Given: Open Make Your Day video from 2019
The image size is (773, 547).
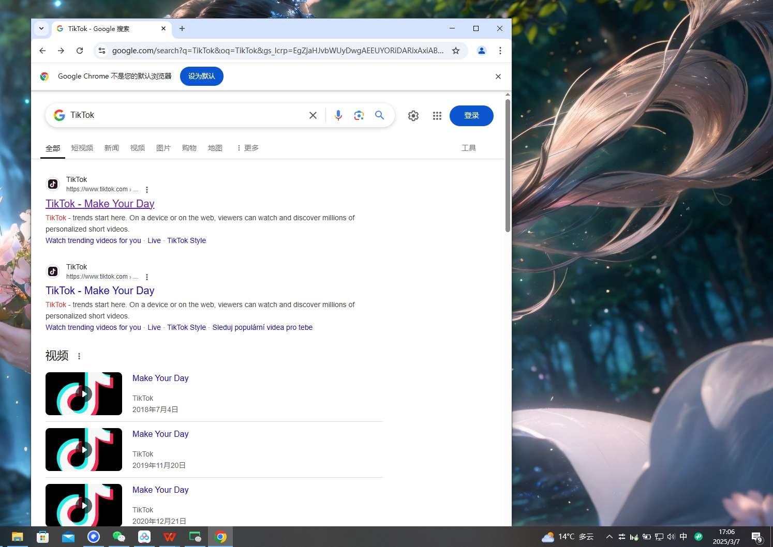Looking at the screenshot, I should 160,434.
